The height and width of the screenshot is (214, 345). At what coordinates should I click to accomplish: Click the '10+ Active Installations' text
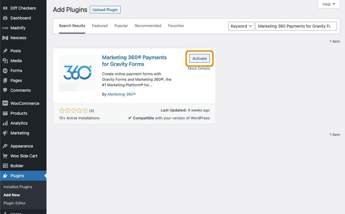click(79, 118)
